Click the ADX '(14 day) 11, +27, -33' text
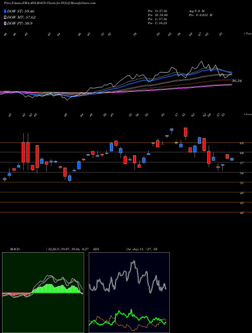 pos(142,249)
